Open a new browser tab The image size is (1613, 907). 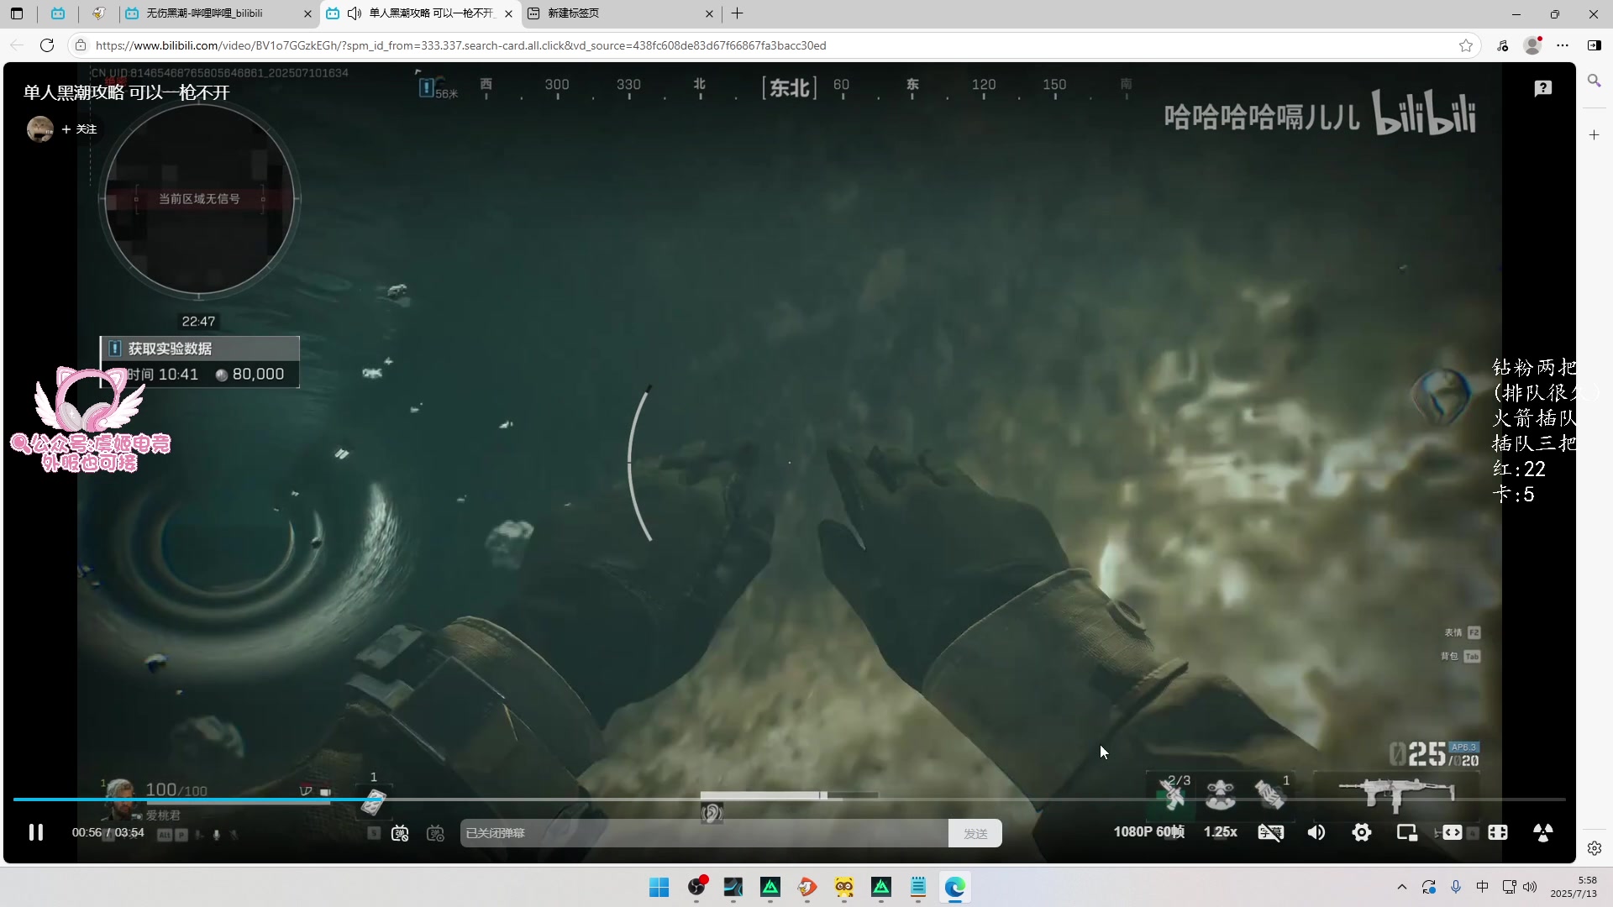(738, 13)
